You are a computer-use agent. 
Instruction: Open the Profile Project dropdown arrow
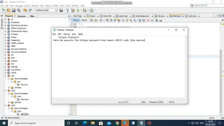tap(94, 10)
